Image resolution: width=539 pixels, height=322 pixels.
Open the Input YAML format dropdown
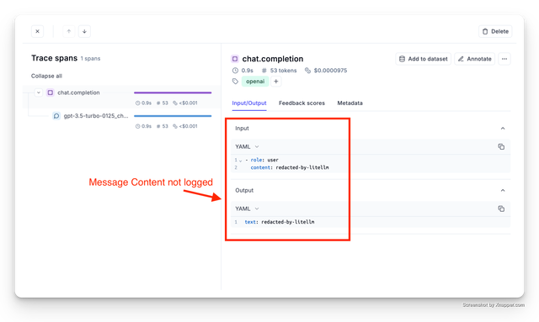pos(247,146)
